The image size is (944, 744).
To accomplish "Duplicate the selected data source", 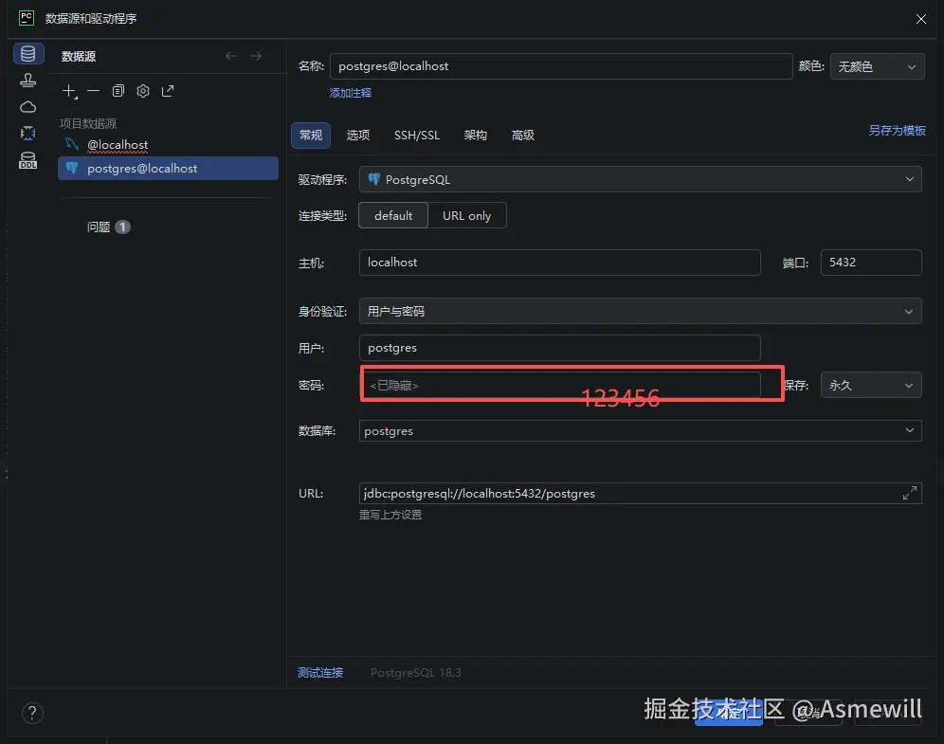I will [118, 91].
